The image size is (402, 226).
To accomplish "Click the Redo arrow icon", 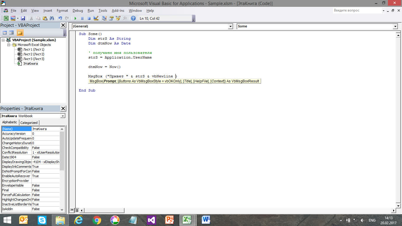I will point(67,18).
